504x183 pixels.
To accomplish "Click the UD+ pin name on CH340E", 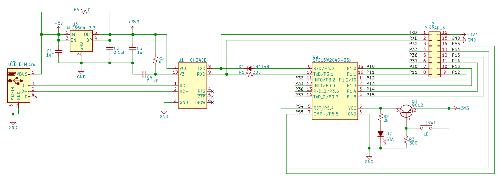I will [184, 86].
